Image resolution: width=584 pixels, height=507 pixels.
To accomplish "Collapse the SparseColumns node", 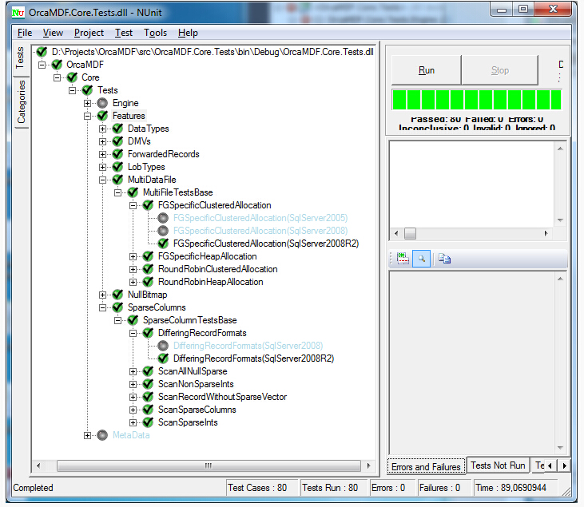I will click(102, 307).
